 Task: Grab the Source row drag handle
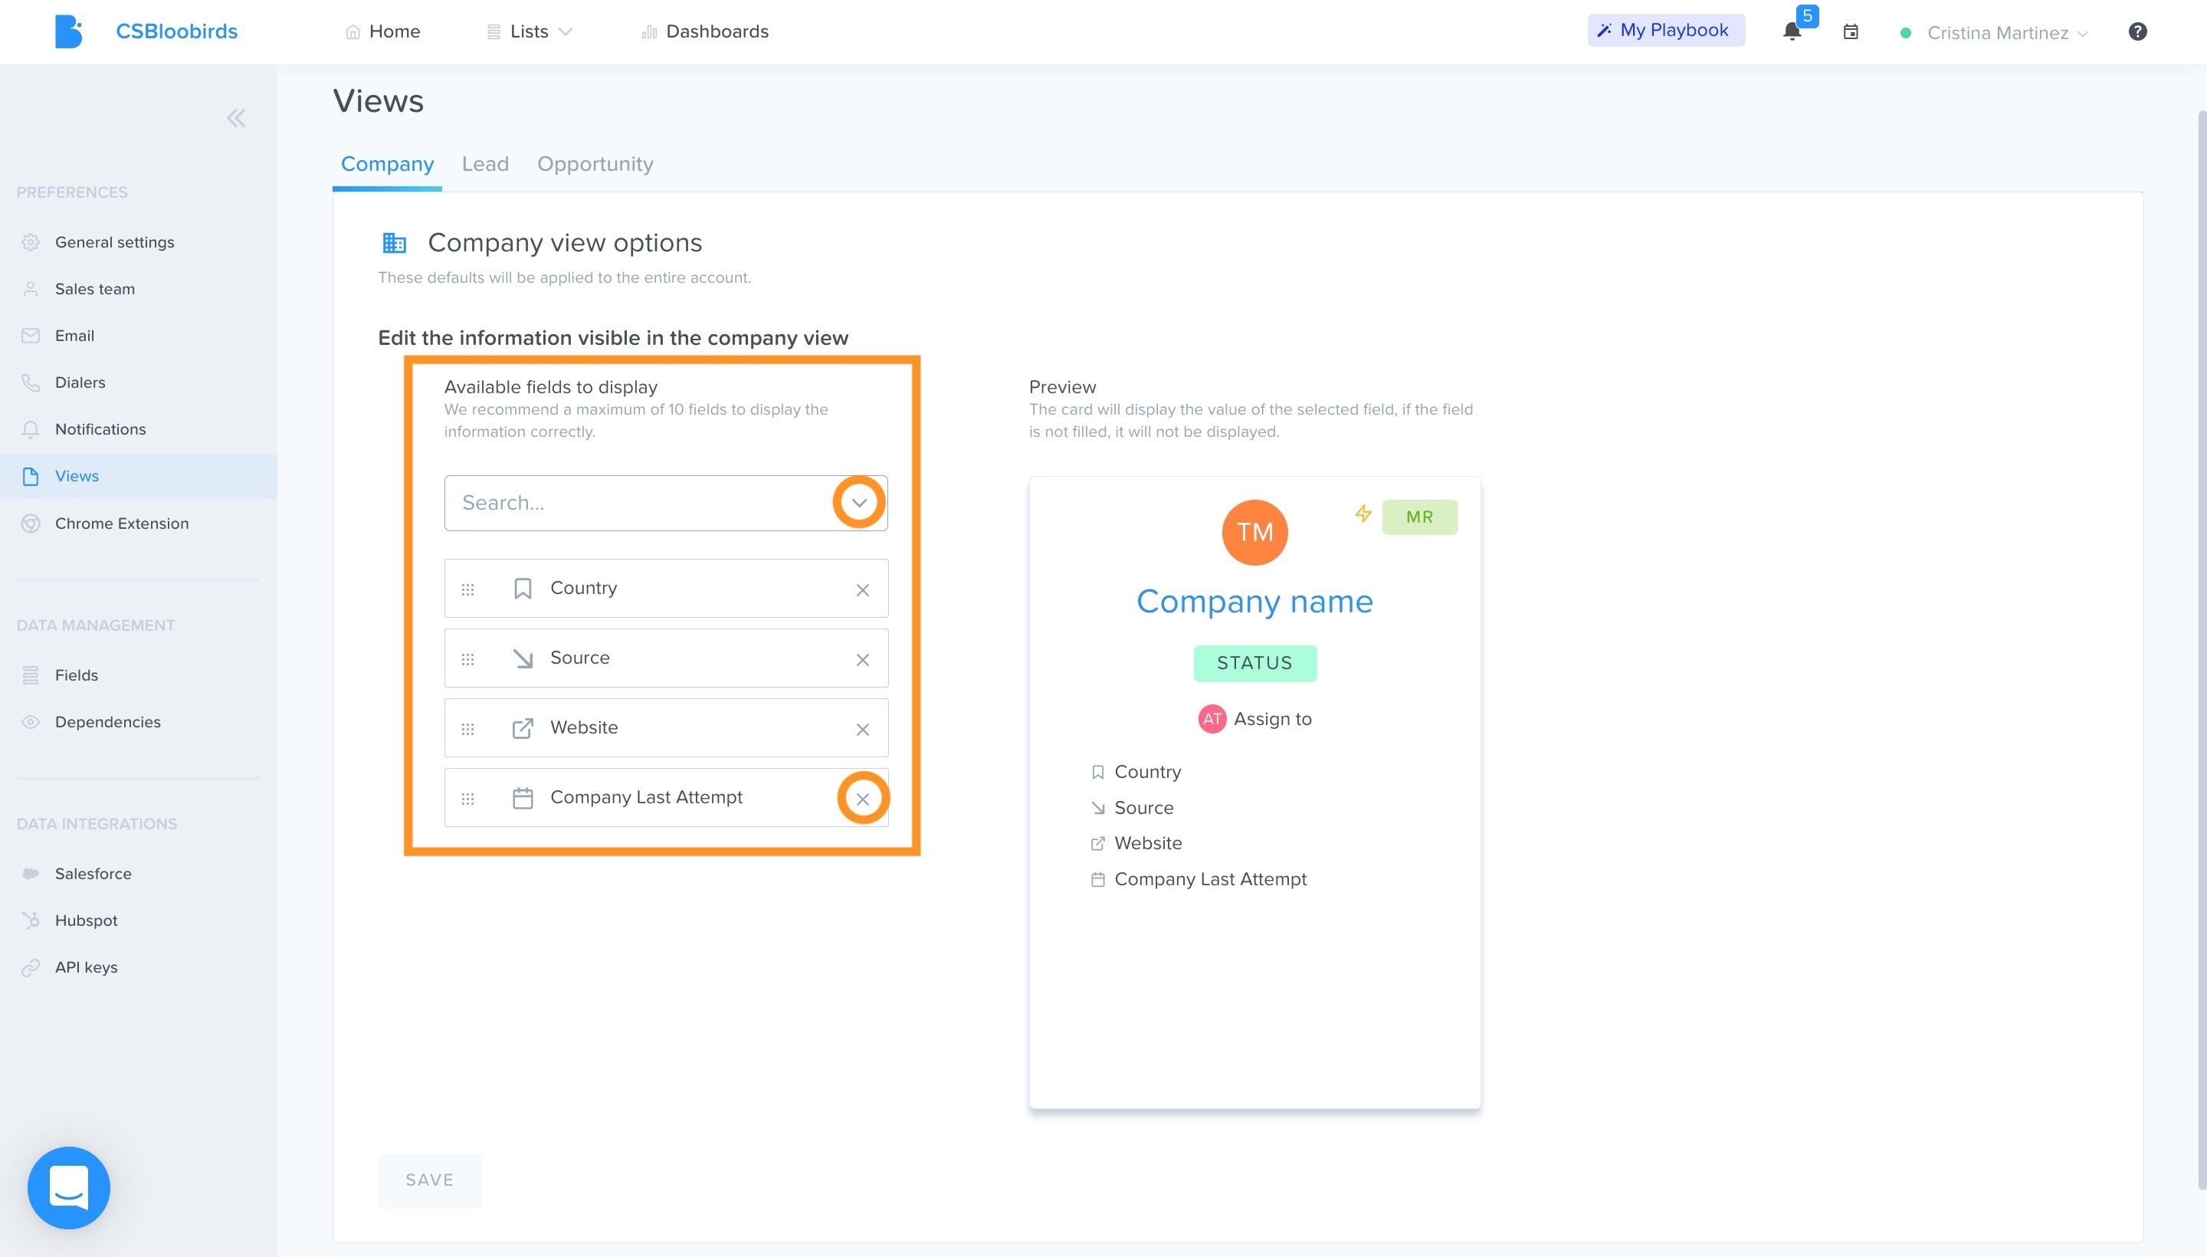(x=467, y=661)
